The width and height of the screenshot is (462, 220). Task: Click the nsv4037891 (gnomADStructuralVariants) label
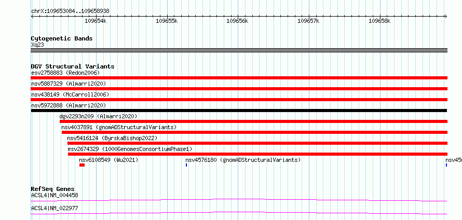point(119,127)
